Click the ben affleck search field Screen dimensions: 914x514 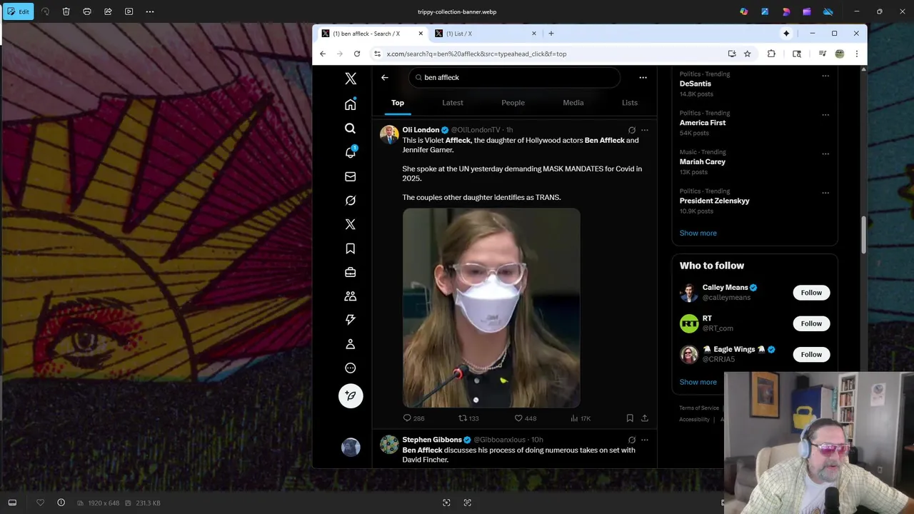tap(514, 77)
